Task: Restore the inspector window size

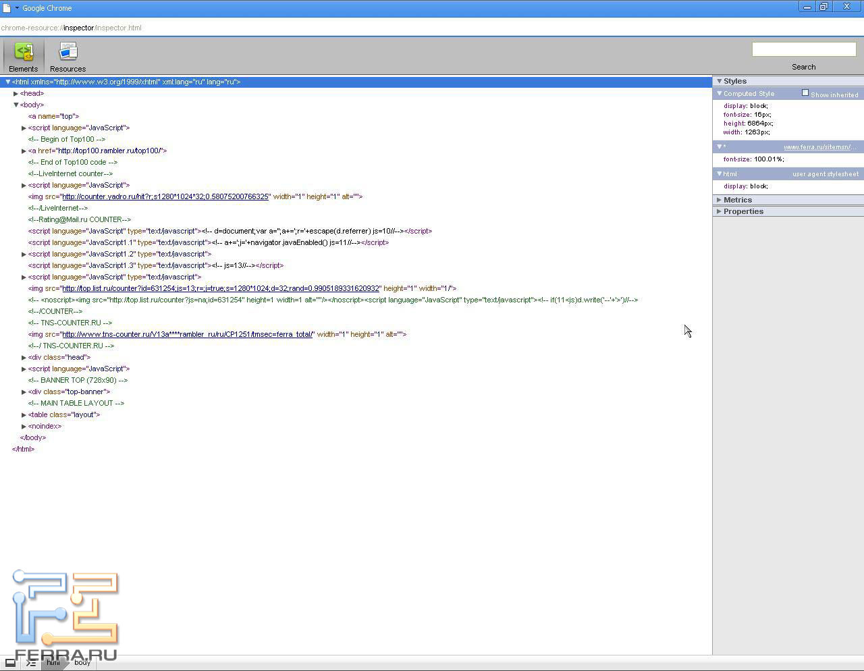Action: pyautogui.click(x=823, y=7)
